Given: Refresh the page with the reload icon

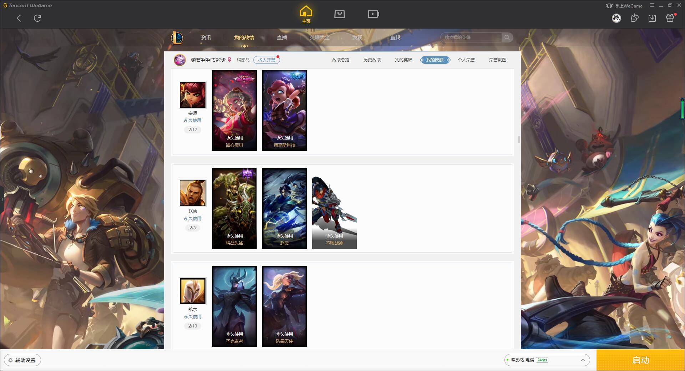Looking at the screenshot, I should (x=37, y=18).
